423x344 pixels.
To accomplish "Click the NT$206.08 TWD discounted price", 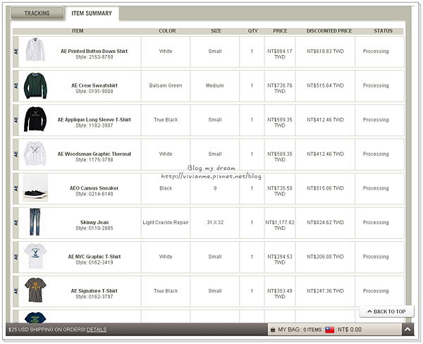I will pyautogui.click(x=325, y=257).
